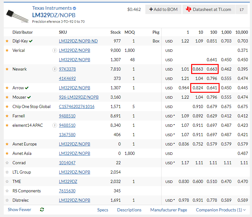This screenshot has height=217, width=252.
Task: Click the Stock column header
Action: pos(116,32)
